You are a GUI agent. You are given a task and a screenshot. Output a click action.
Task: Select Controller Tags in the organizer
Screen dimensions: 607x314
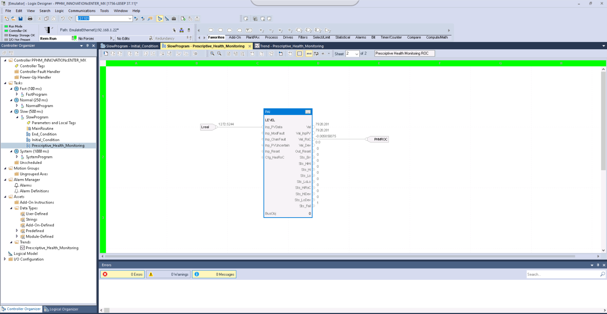coord(32,66)
